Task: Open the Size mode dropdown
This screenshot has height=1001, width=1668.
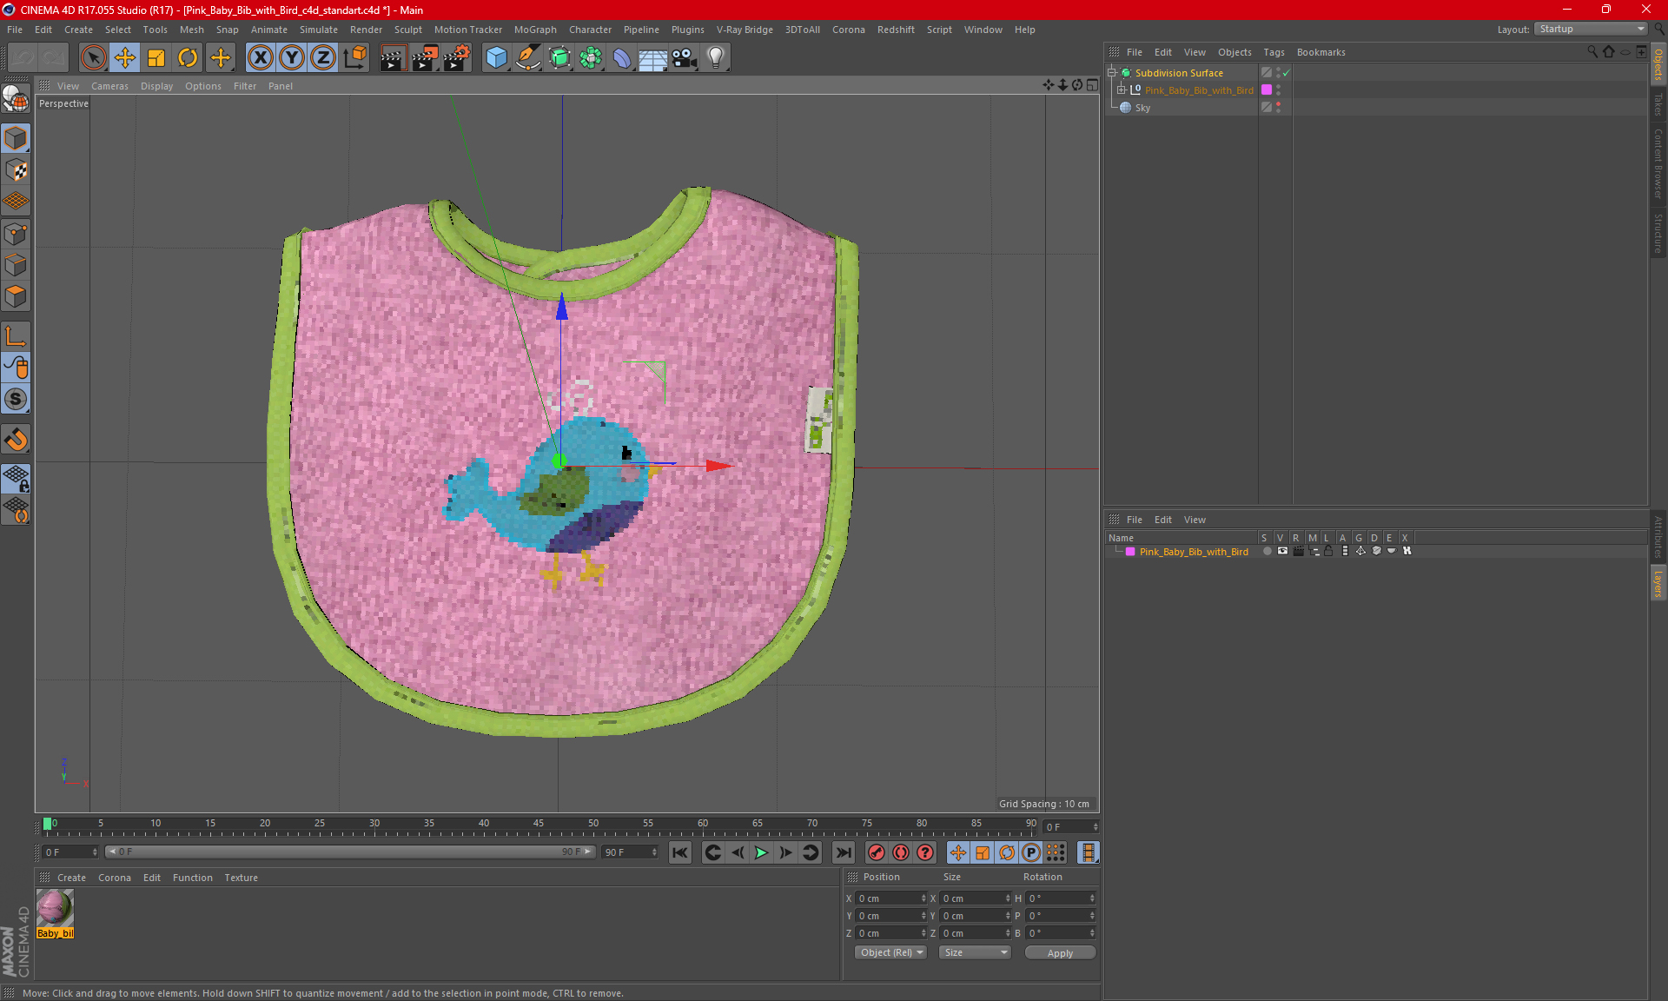Action: [x=975, y=952]
